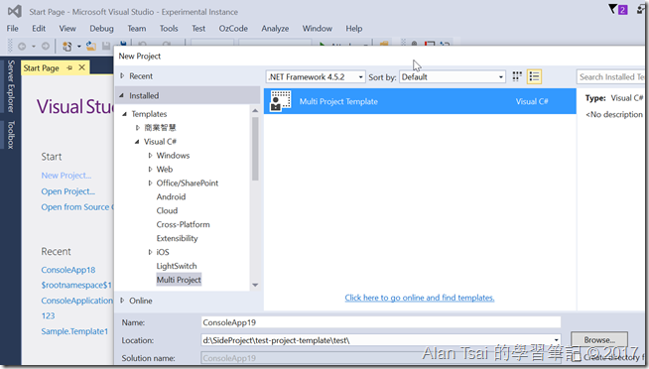Close the Start Page tab

[82, 67]
